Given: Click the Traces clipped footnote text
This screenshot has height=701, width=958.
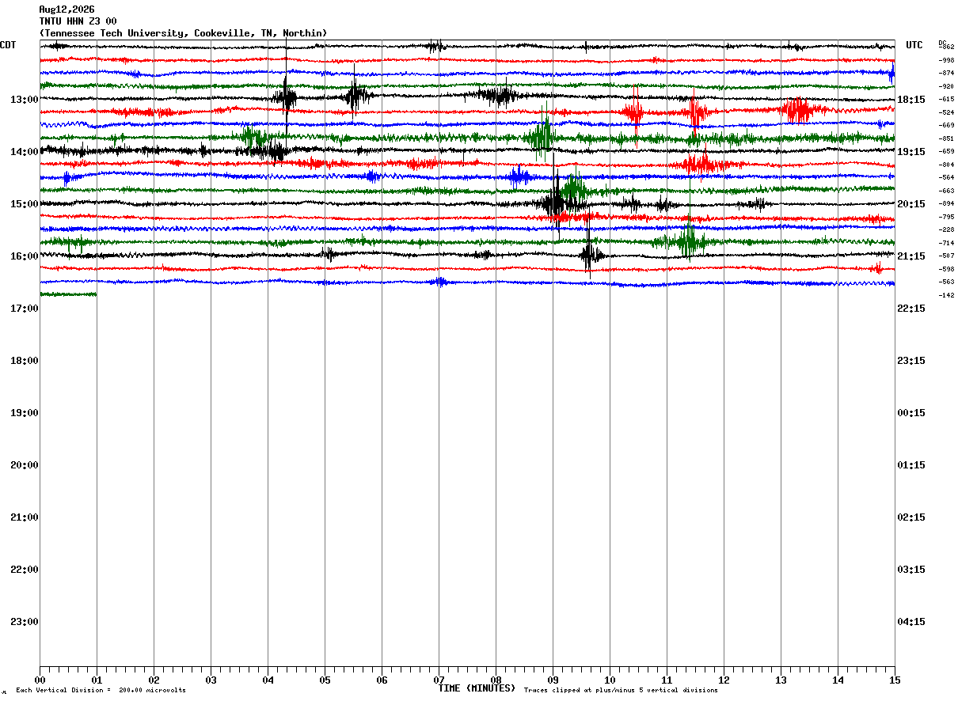Looking at the screenshot, I should tap(621, 691).
